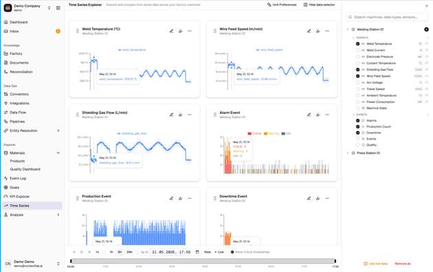Edit the Weld Temperature chart with first pencil icon
The height and width of the screenshot is (272, 433).
pyautogui.click(x=171, y=31)
